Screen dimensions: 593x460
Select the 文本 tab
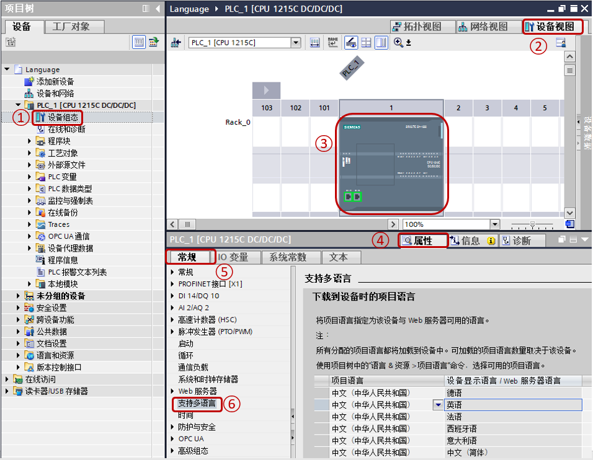(x=341, y=257)
